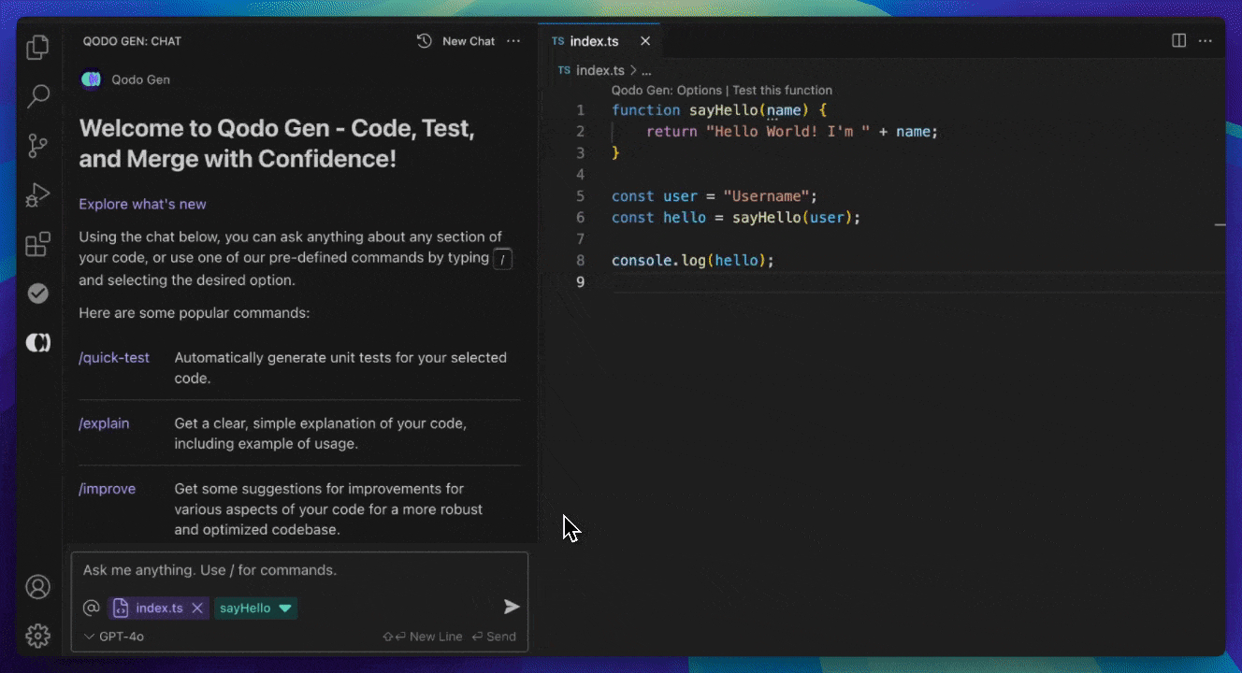Image resolution: width=1242 pixels, height=673 pixels.
Task: Open the Source Control view
Action: click(37, 146)
